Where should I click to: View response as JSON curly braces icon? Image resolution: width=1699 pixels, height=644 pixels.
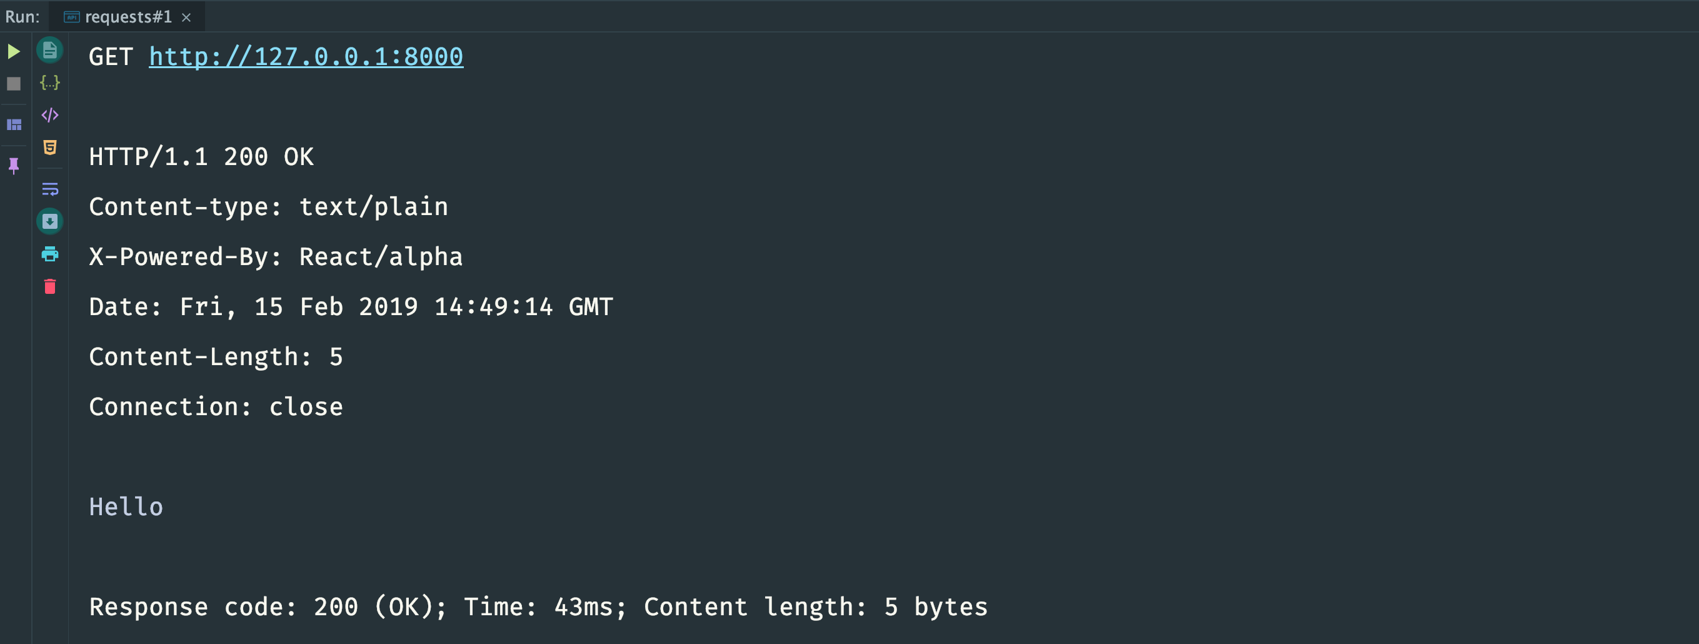(50, 83)
